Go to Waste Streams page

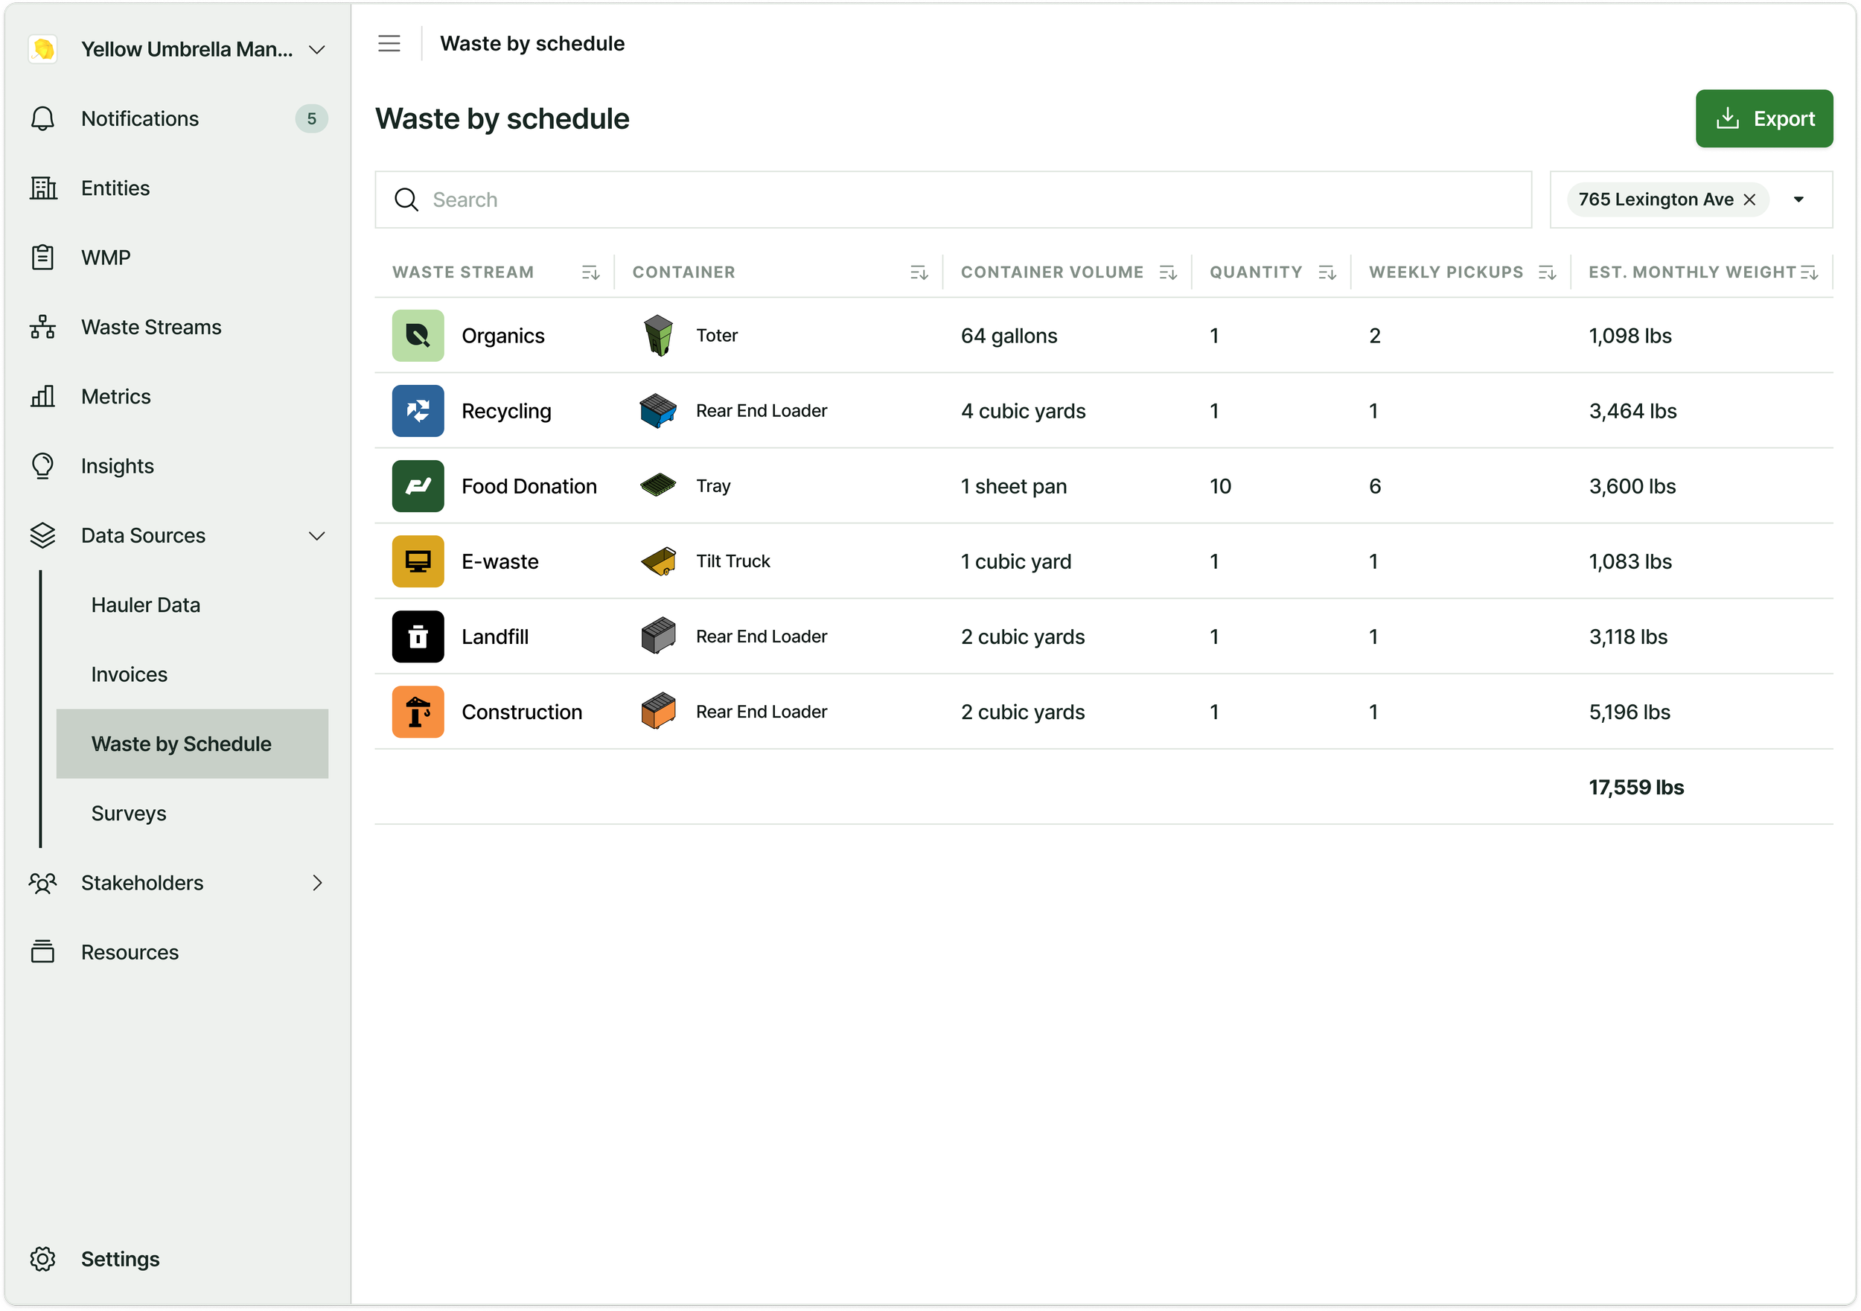pos(152,328)
